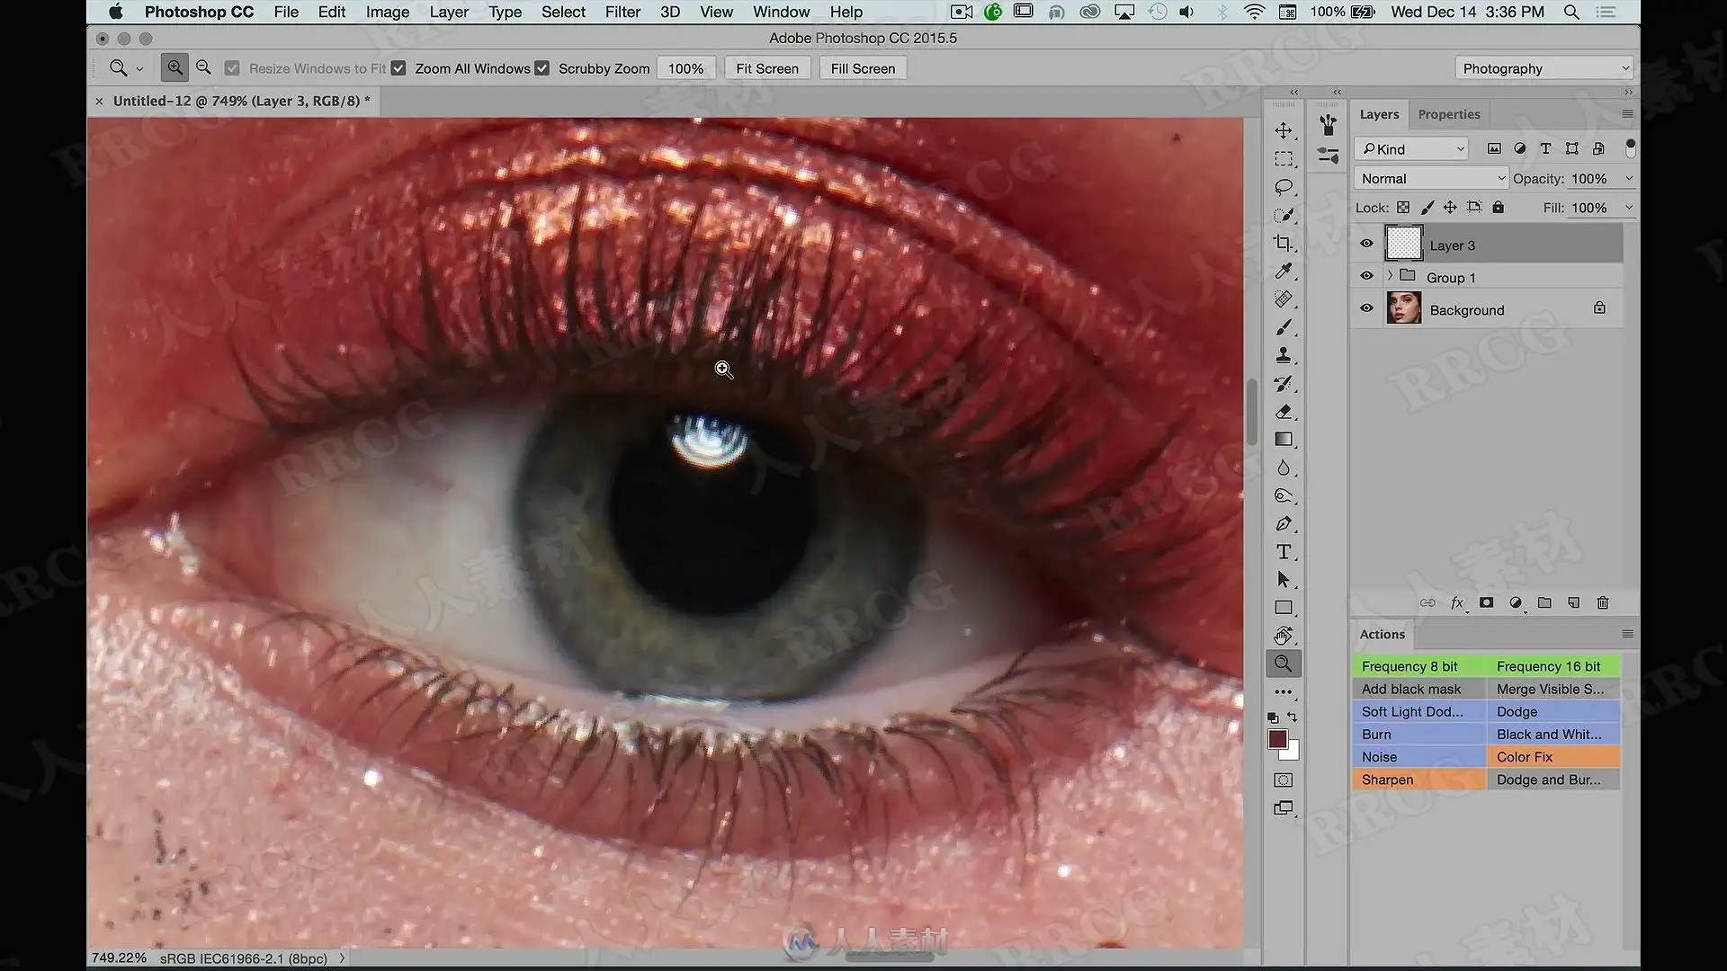Run the Sharpen action button
Screen dimensions: 1727x971
(x=1418, y=779)
